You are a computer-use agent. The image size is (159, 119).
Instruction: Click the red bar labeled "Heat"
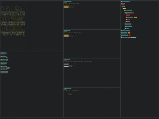click(3, 57)
